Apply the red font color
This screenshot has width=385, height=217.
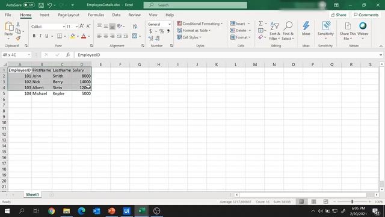tap(84, 36)
